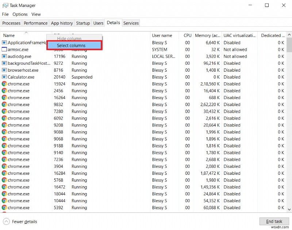Viewport: 292px width, 230px height.
Task: Click the audiodg.exe process icon
Action: pos(4,56)
